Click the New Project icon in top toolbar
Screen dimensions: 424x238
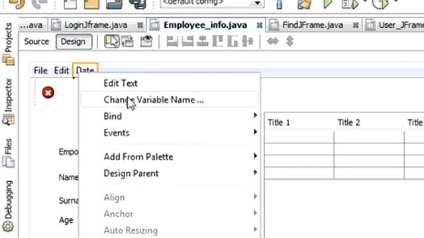91,5
